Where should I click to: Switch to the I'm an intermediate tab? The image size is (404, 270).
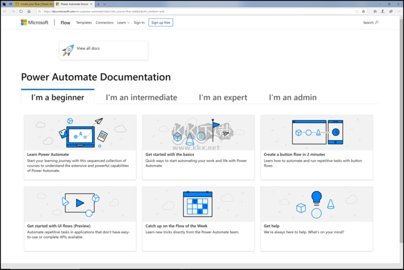pyautogui.click(x=141, y=97)
